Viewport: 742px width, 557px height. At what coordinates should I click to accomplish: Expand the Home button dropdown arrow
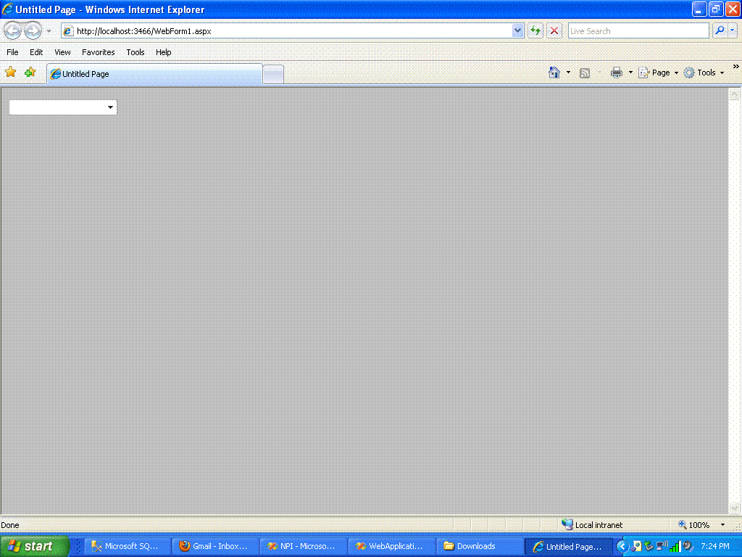[568, 73]
